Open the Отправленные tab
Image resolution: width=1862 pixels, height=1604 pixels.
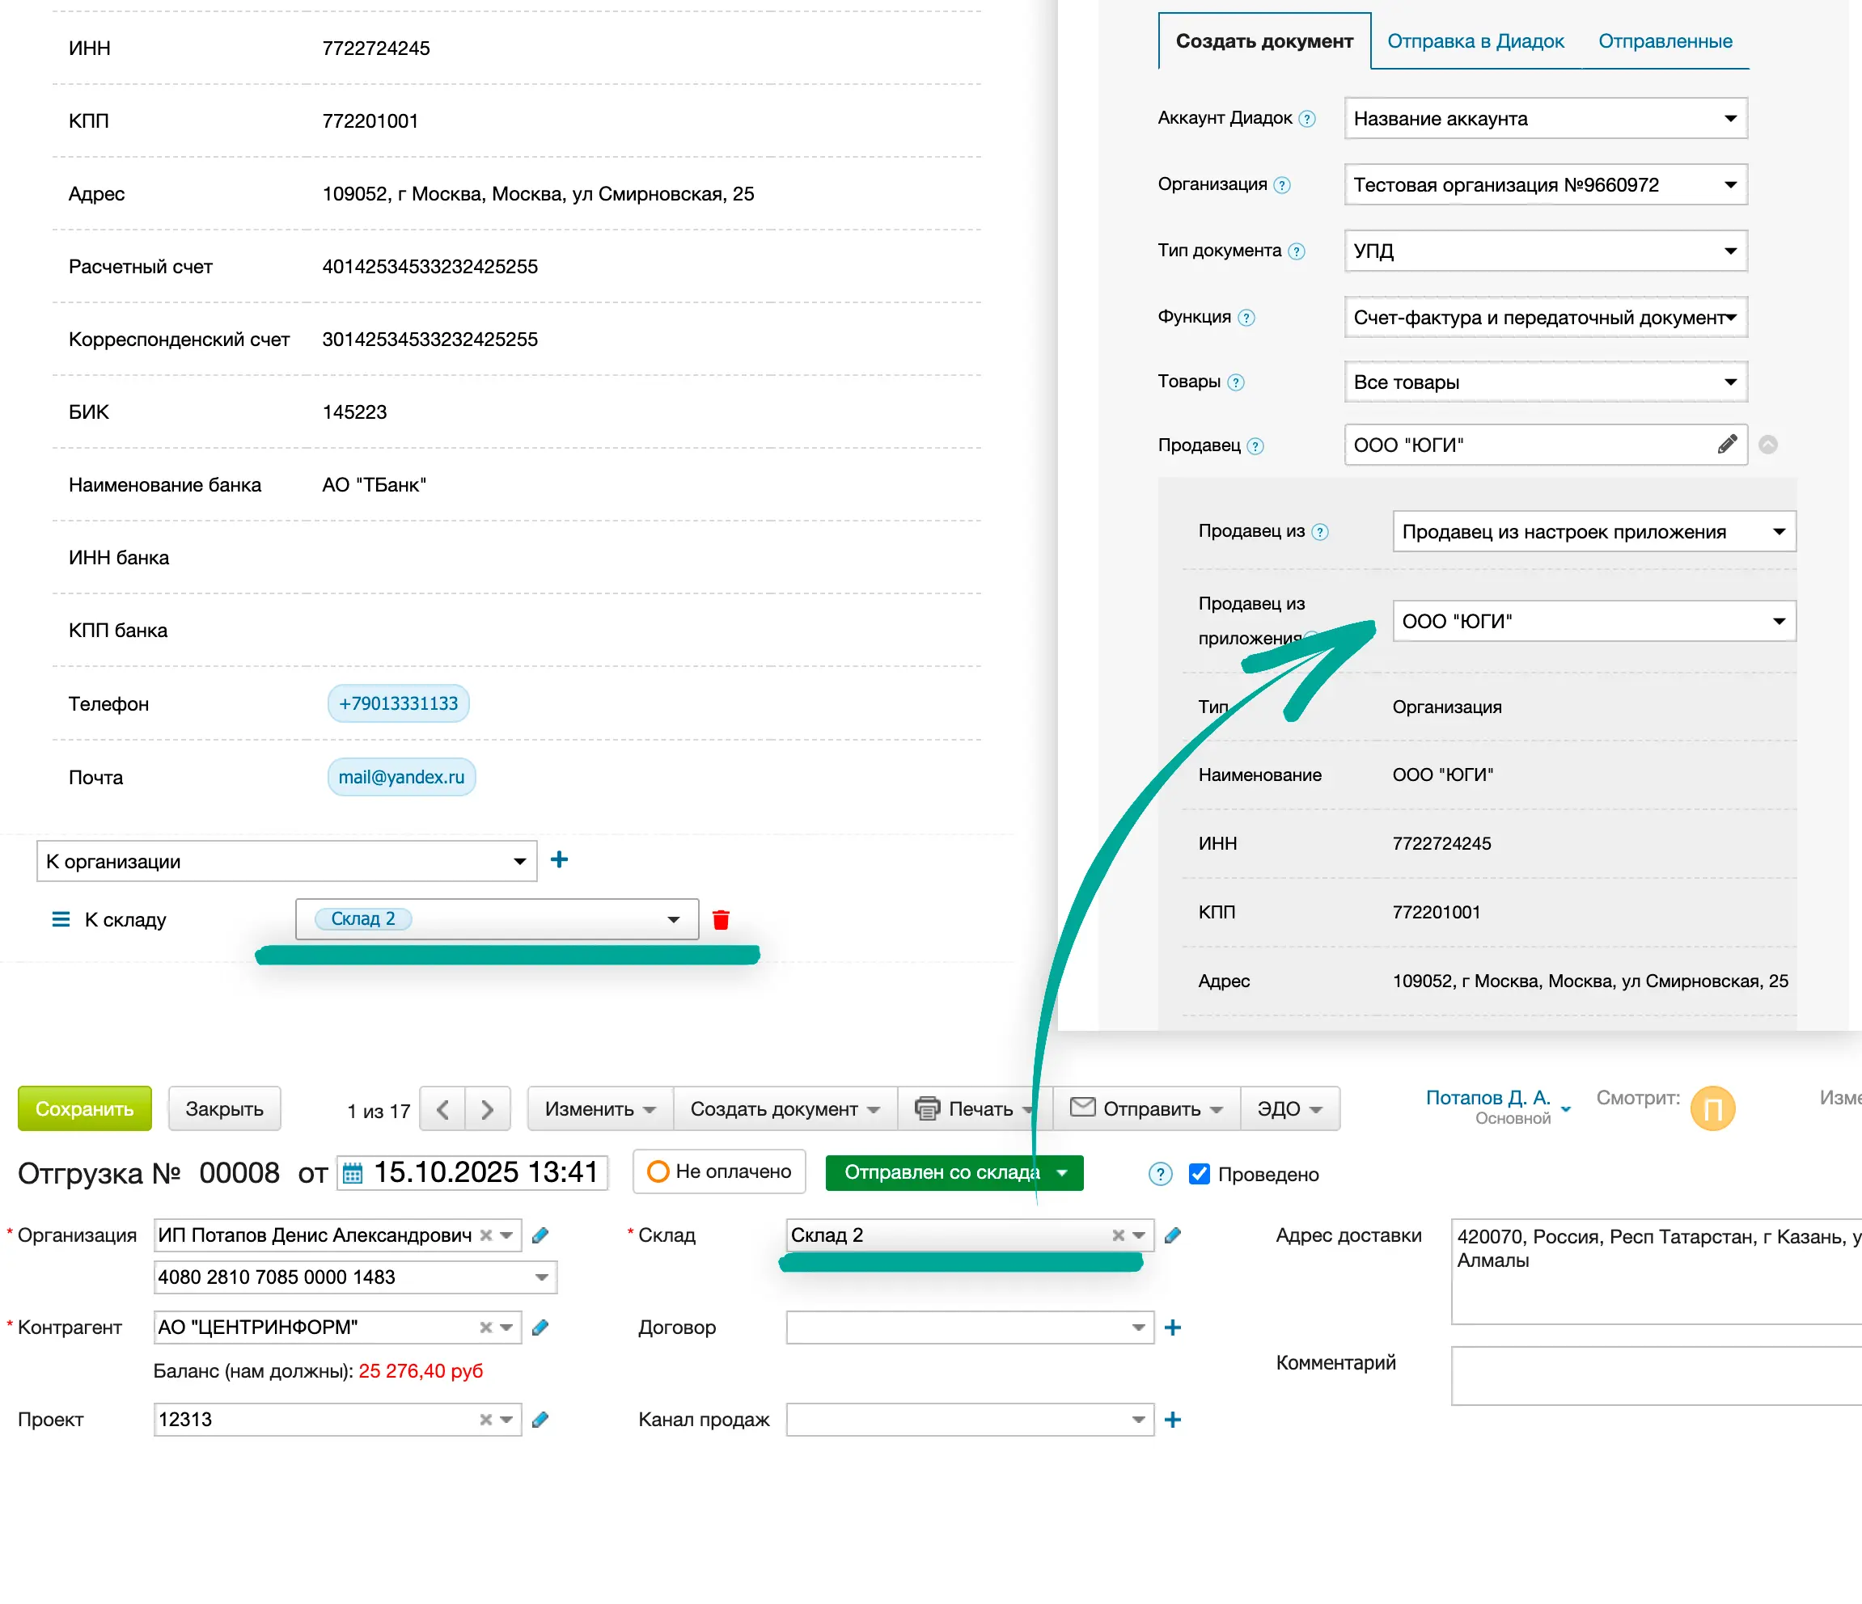pos(1665,41)
